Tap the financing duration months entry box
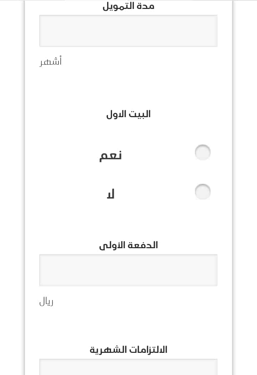This screenshot has width=257, height=375. (x=128, y=31)
